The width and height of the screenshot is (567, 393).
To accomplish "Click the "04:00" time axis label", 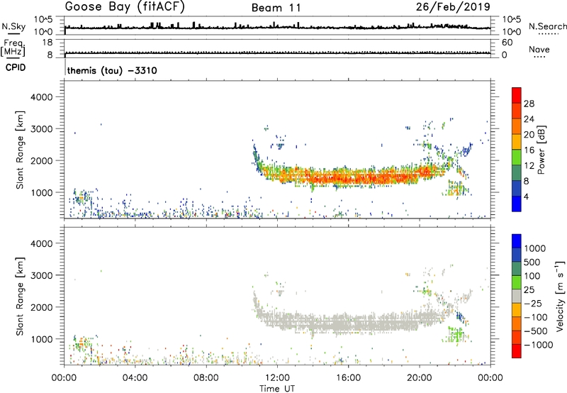I will point(135,378).
